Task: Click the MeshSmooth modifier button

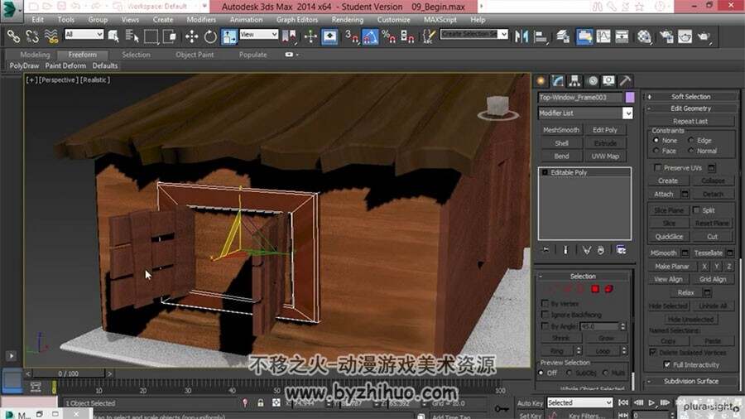Action: tap(561, 130)
